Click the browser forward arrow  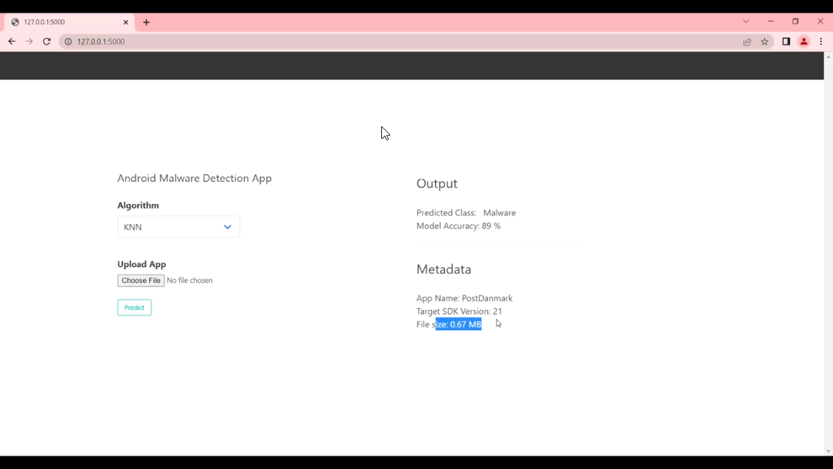(29, 42)
